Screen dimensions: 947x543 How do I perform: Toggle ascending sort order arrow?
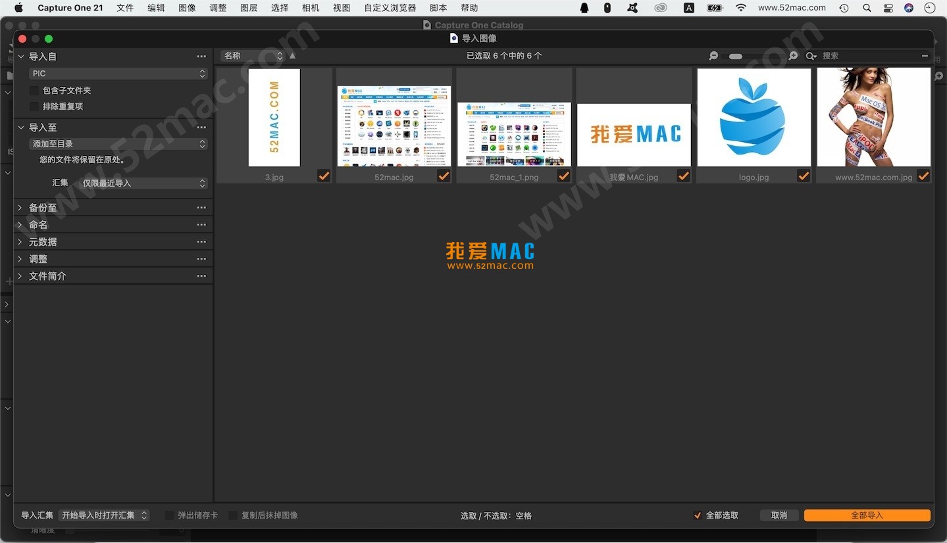[293, 56]
